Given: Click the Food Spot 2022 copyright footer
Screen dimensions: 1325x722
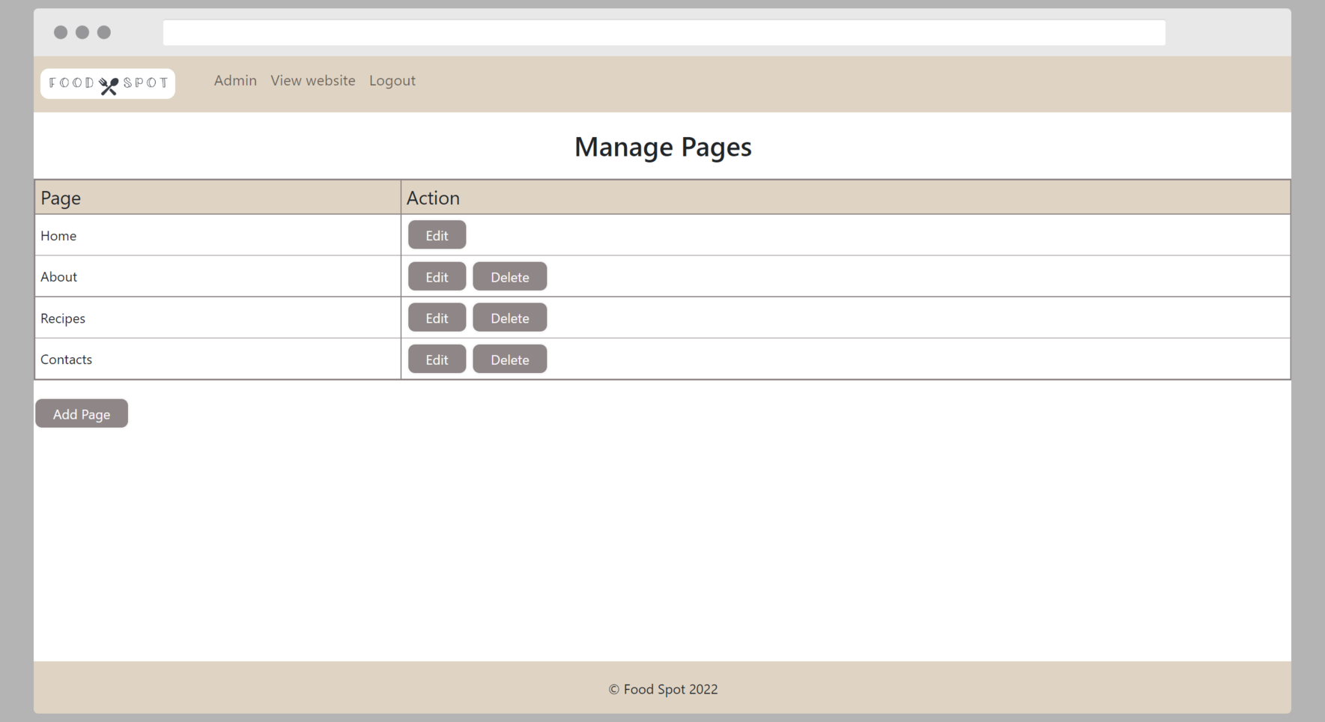Looking at the screenshot, I should click(662, 689).
